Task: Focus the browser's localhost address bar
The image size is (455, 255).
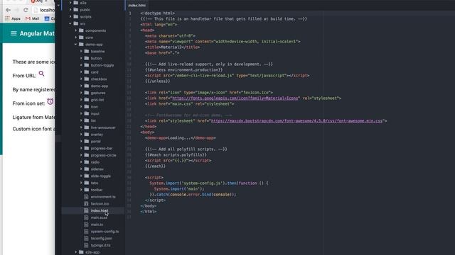Action: click(x=44, y=10)
